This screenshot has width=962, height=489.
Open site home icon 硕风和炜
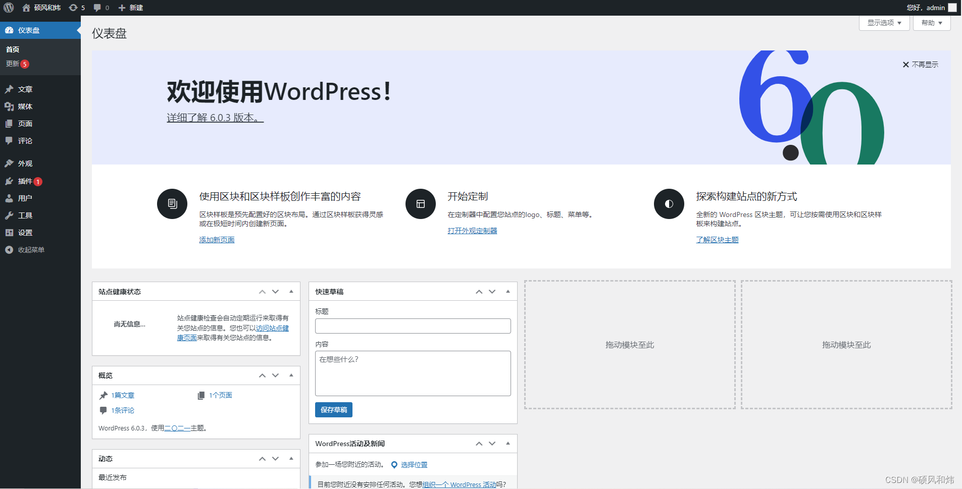[26, 8]
